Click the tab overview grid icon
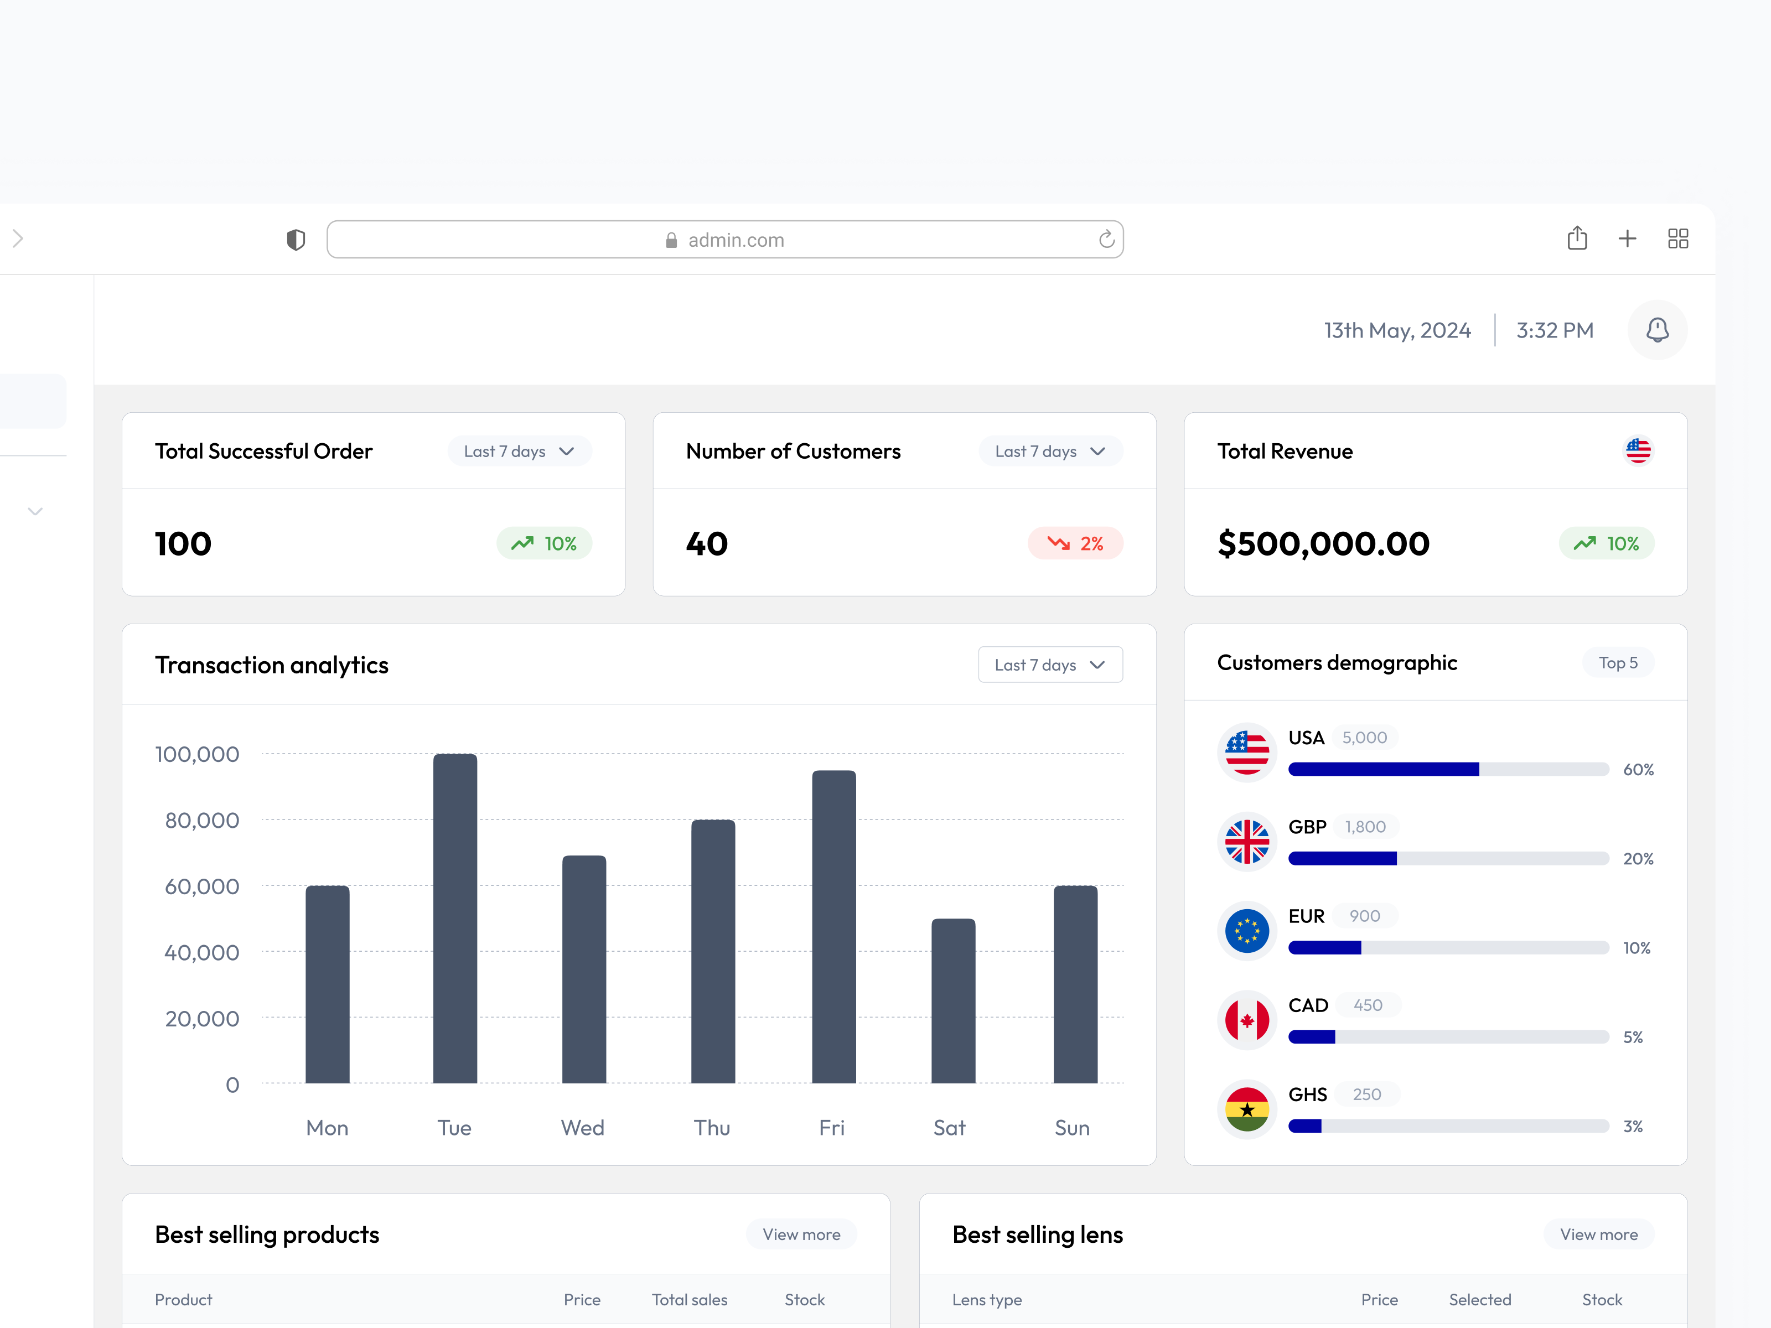 pyautogui.click(x=1678, y=238)
